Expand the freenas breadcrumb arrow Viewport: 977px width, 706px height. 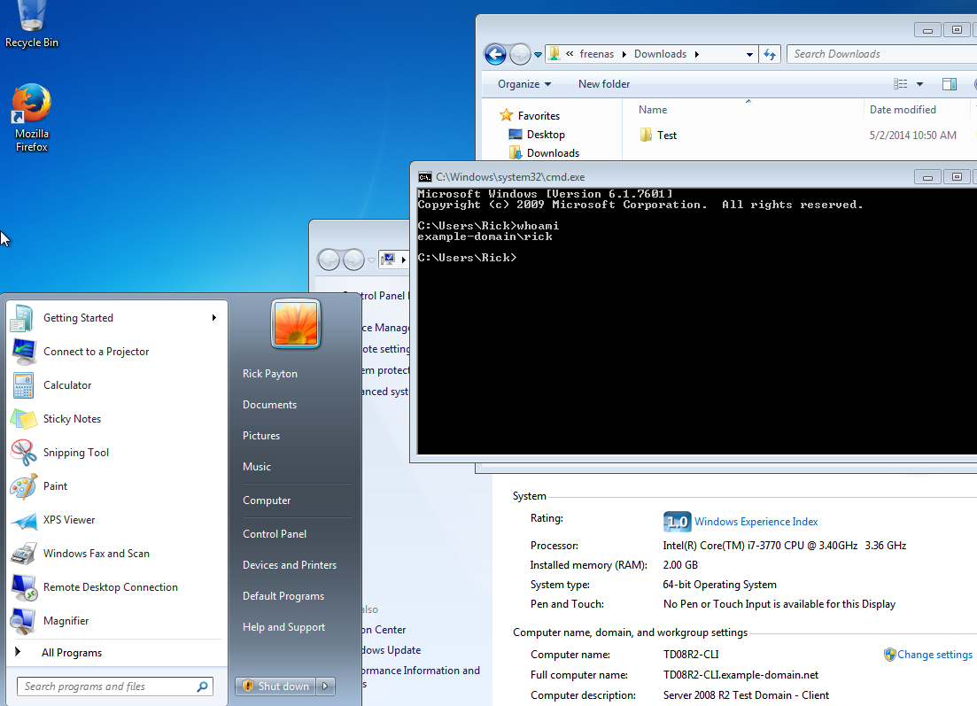pyautogui.click(x=624, y=54)
